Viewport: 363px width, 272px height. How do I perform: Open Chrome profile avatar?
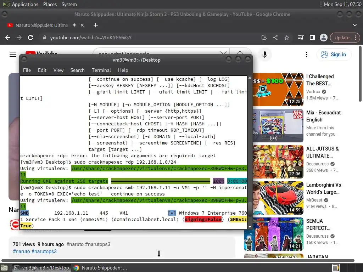tap(323, 38)
